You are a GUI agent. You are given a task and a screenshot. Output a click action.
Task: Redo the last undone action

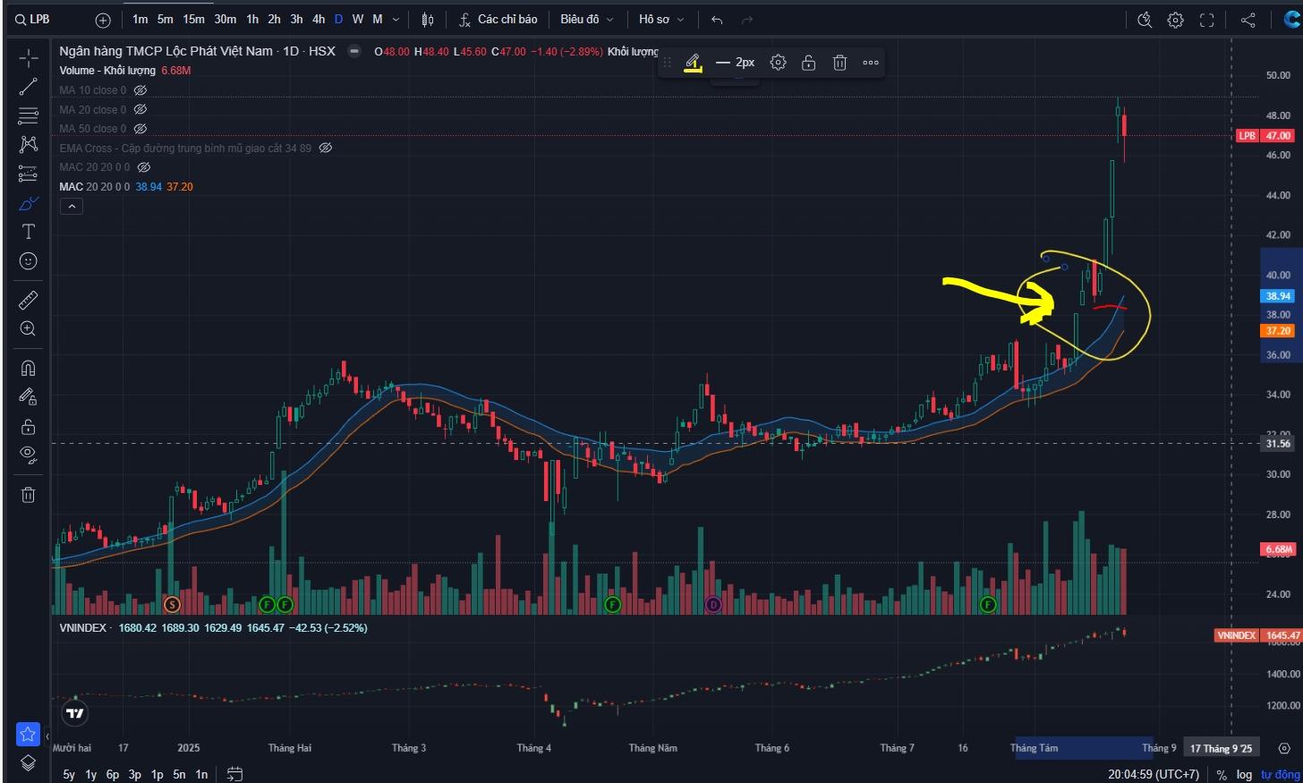[747, 20]
